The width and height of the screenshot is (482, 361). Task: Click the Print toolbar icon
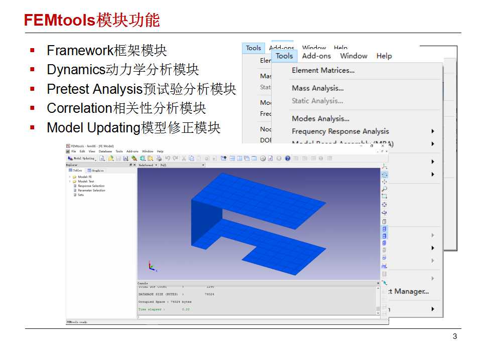click(x=159, y=158)
